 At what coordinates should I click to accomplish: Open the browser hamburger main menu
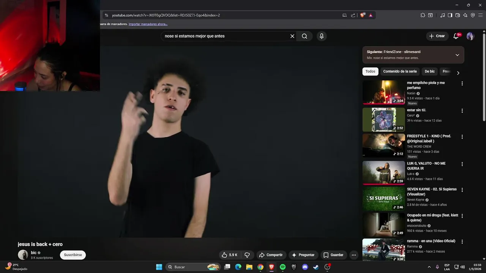(480, 15)
